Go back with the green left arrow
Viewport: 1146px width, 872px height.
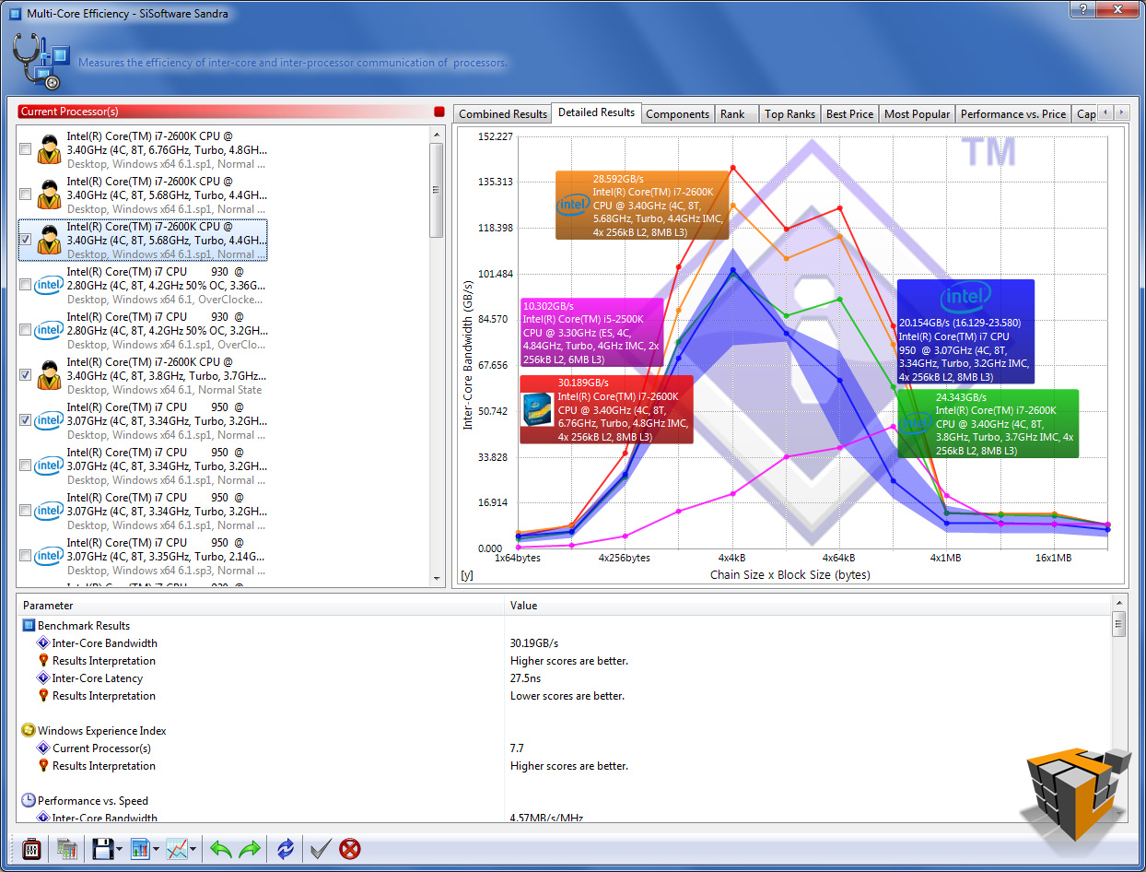pyautogui.click(x=220, y=849)
